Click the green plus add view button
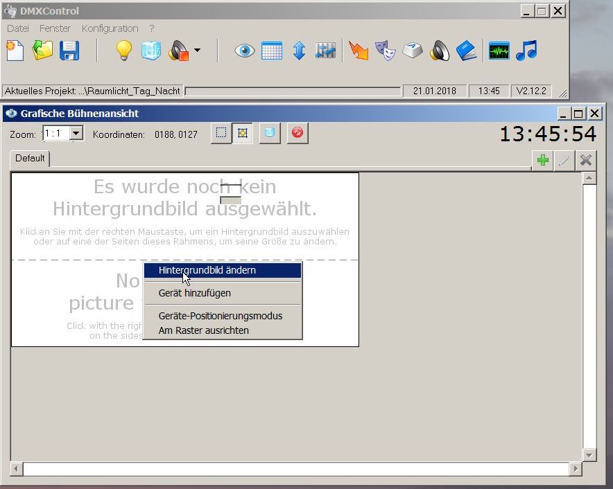 pos(543,160)
